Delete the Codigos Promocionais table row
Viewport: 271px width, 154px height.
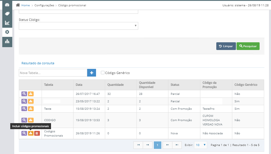point(37,133)
